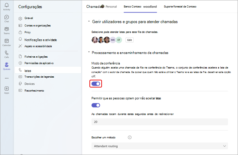Open the Calendar icon in sidebar
238x155 pixels.
coord(6,41)
